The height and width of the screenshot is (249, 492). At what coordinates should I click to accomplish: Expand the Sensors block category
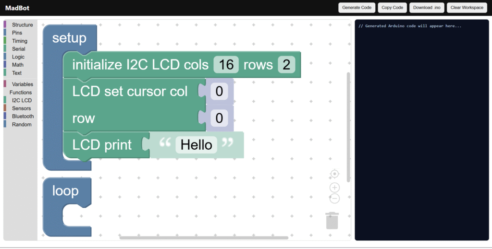[x=21, y=108]
